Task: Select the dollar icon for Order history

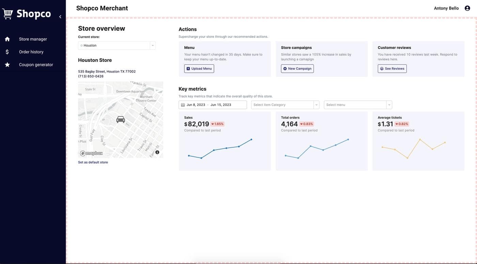Action: pyautogui.click(x=7, y=51)
